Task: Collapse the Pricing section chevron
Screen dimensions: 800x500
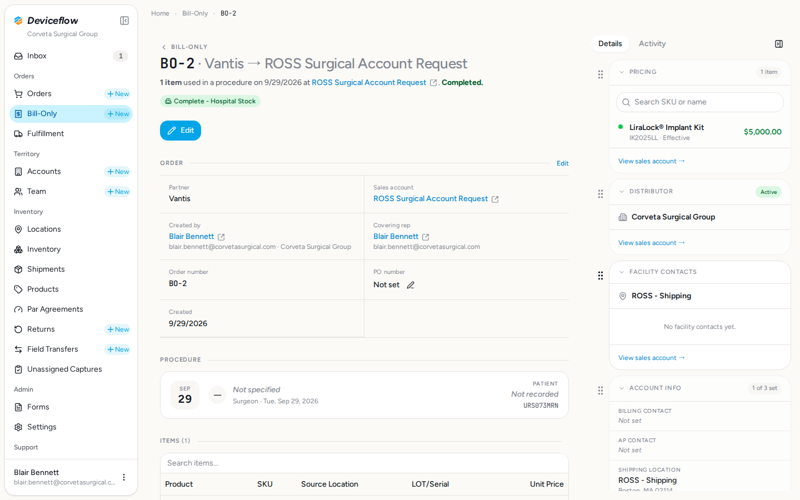Action: click(622, 72)
